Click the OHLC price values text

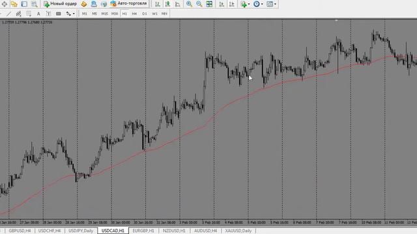27,22
